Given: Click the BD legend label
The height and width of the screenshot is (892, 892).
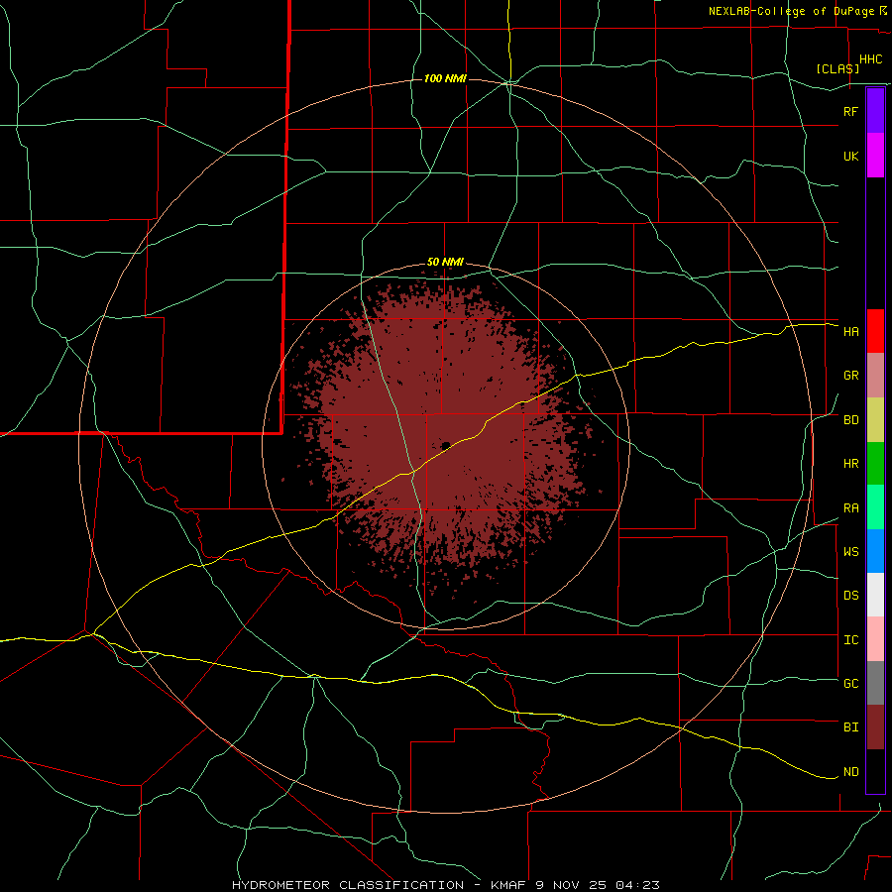Looking at the screenshot, I should [x=850, y=420].
